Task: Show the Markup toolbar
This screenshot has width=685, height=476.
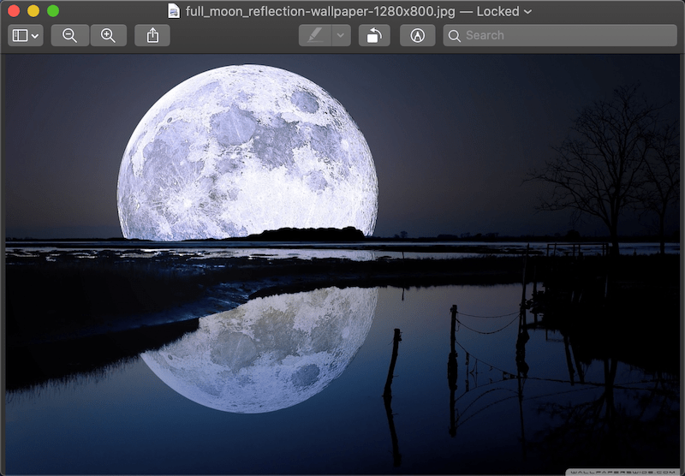Action: pyautogui.click(x=417, y=35)
